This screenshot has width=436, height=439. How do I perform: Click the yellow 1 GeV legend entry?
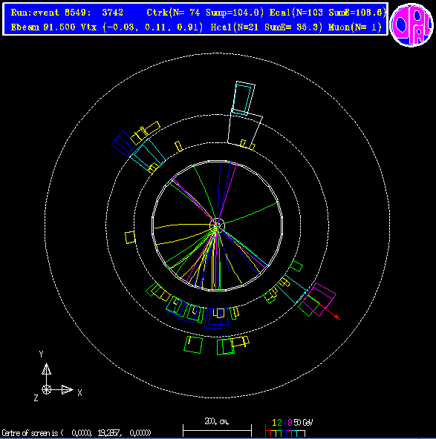coord(274,422)
